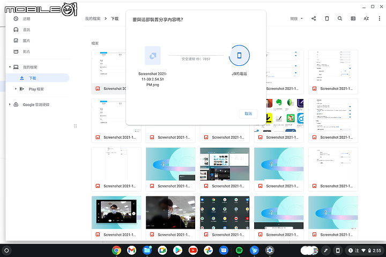
Task: Select the 下載 folder in the sidebar
Action: pyautogui.click(x=38, y=78)
